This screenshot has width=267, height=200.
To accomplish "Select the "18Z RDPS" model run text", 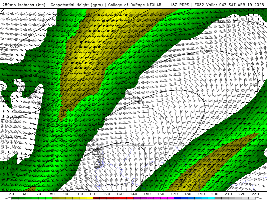I will pyautogui.click(x=180, y=5).
